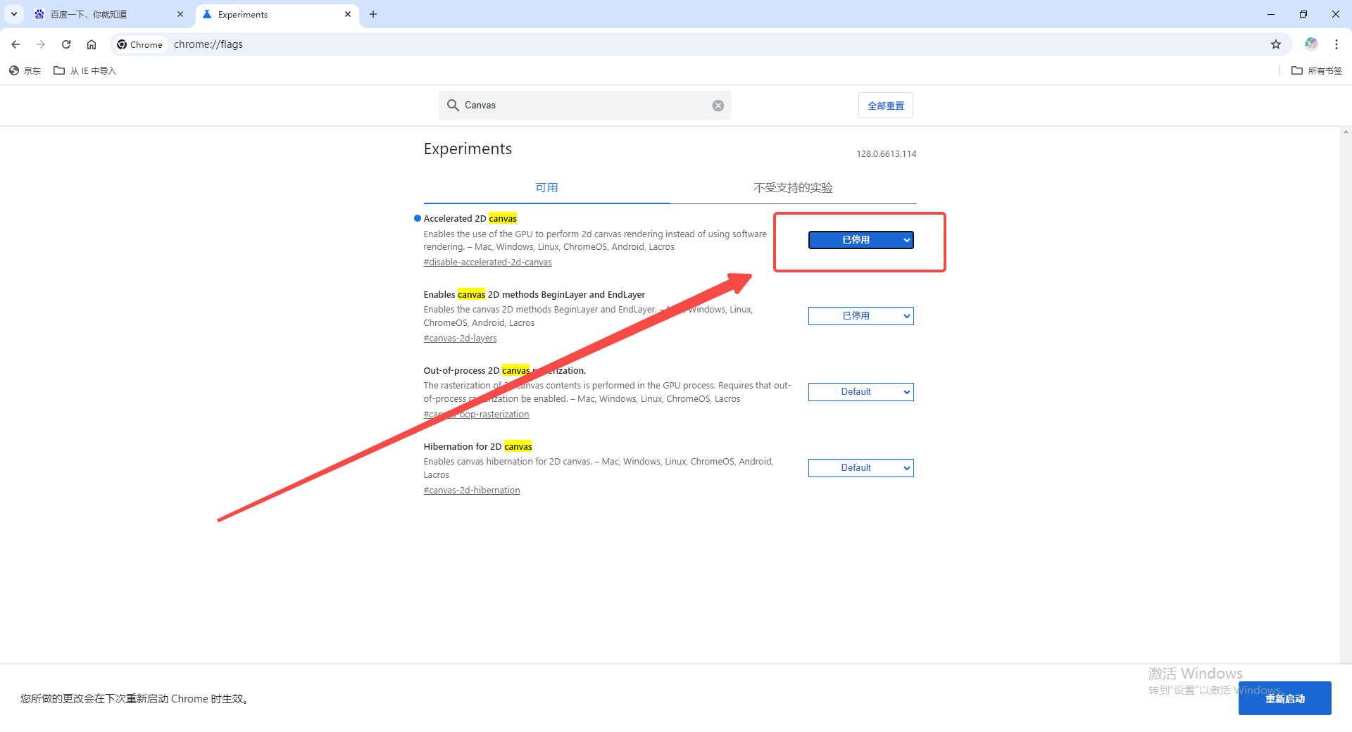Click the 全部重置 button
This screenshot has width=1352, height=732.
(886, 106)
